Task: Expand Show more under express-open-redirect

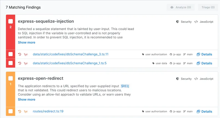Action: (x=26, y=100)
